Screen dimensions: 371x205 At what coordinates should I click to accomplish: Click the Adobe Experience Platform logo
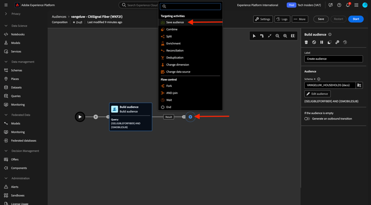(17, 5)
